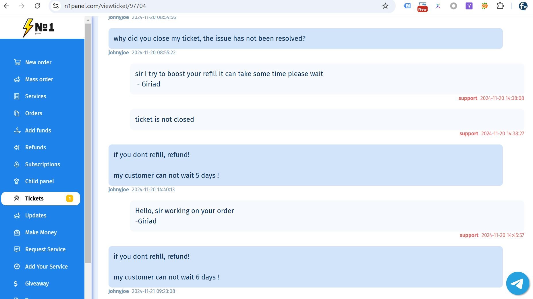Open Child panel from sidebar
533x299 pixels.
40,181
